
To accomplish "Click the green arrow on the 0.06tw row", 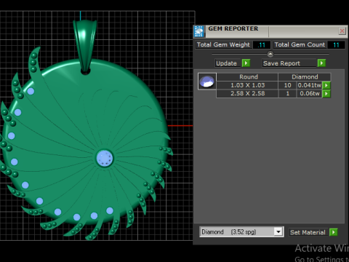I will [326, 94].
